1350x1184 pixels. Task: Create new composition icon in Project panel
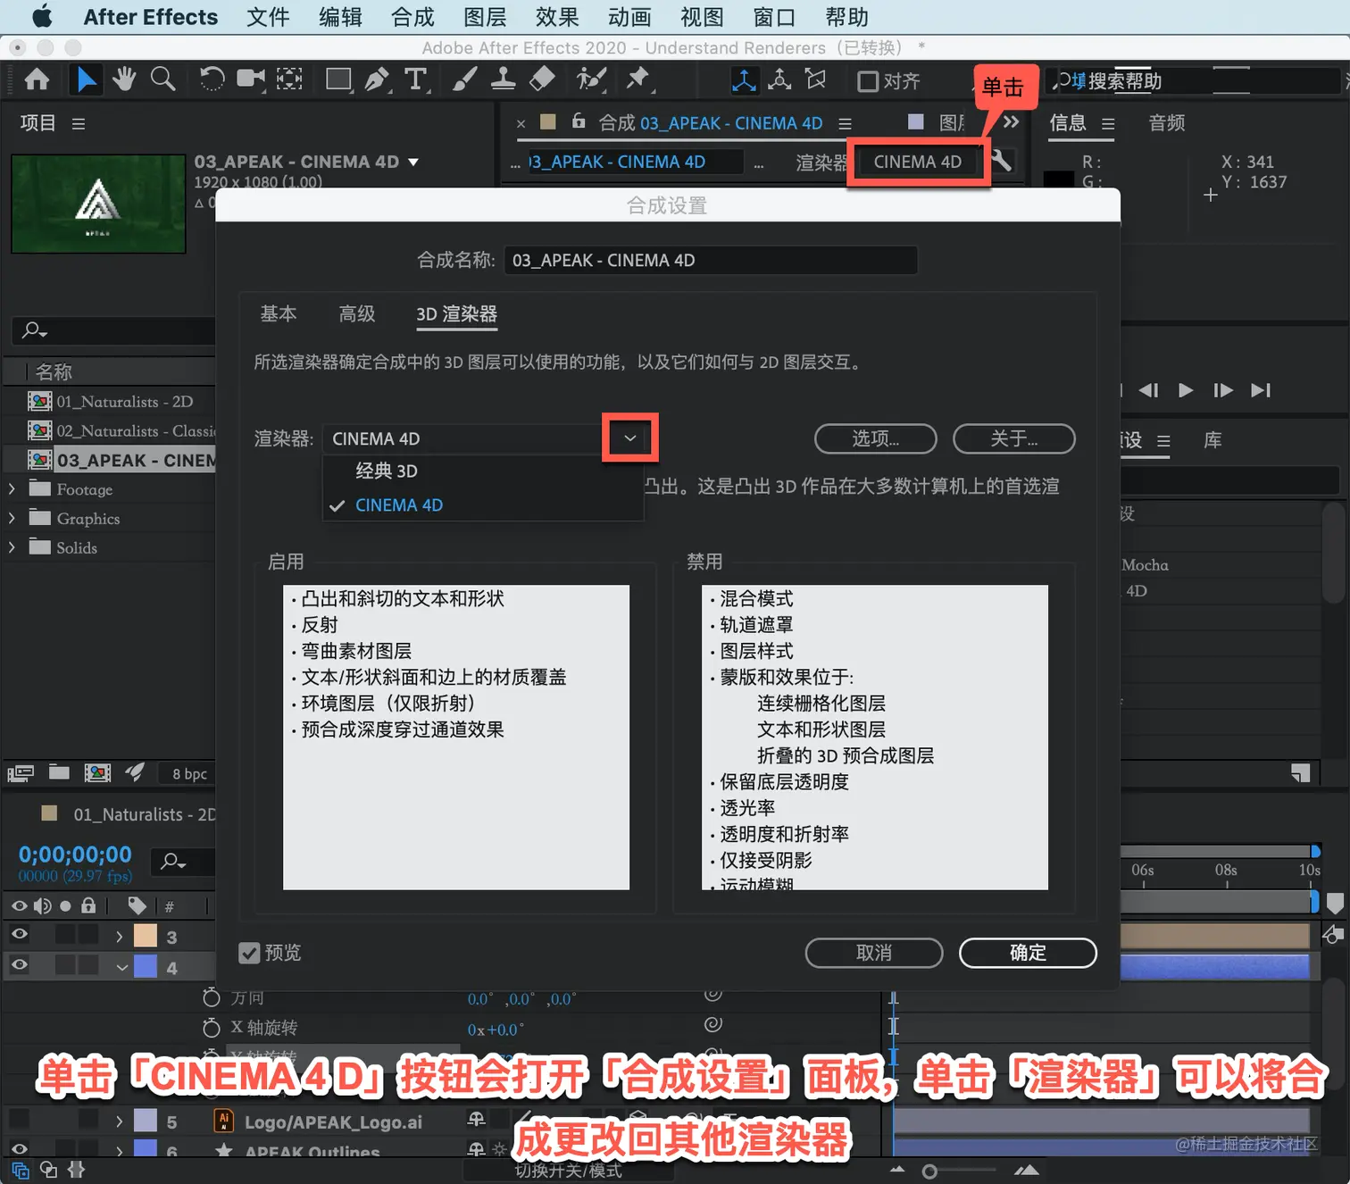pos(97,772)
